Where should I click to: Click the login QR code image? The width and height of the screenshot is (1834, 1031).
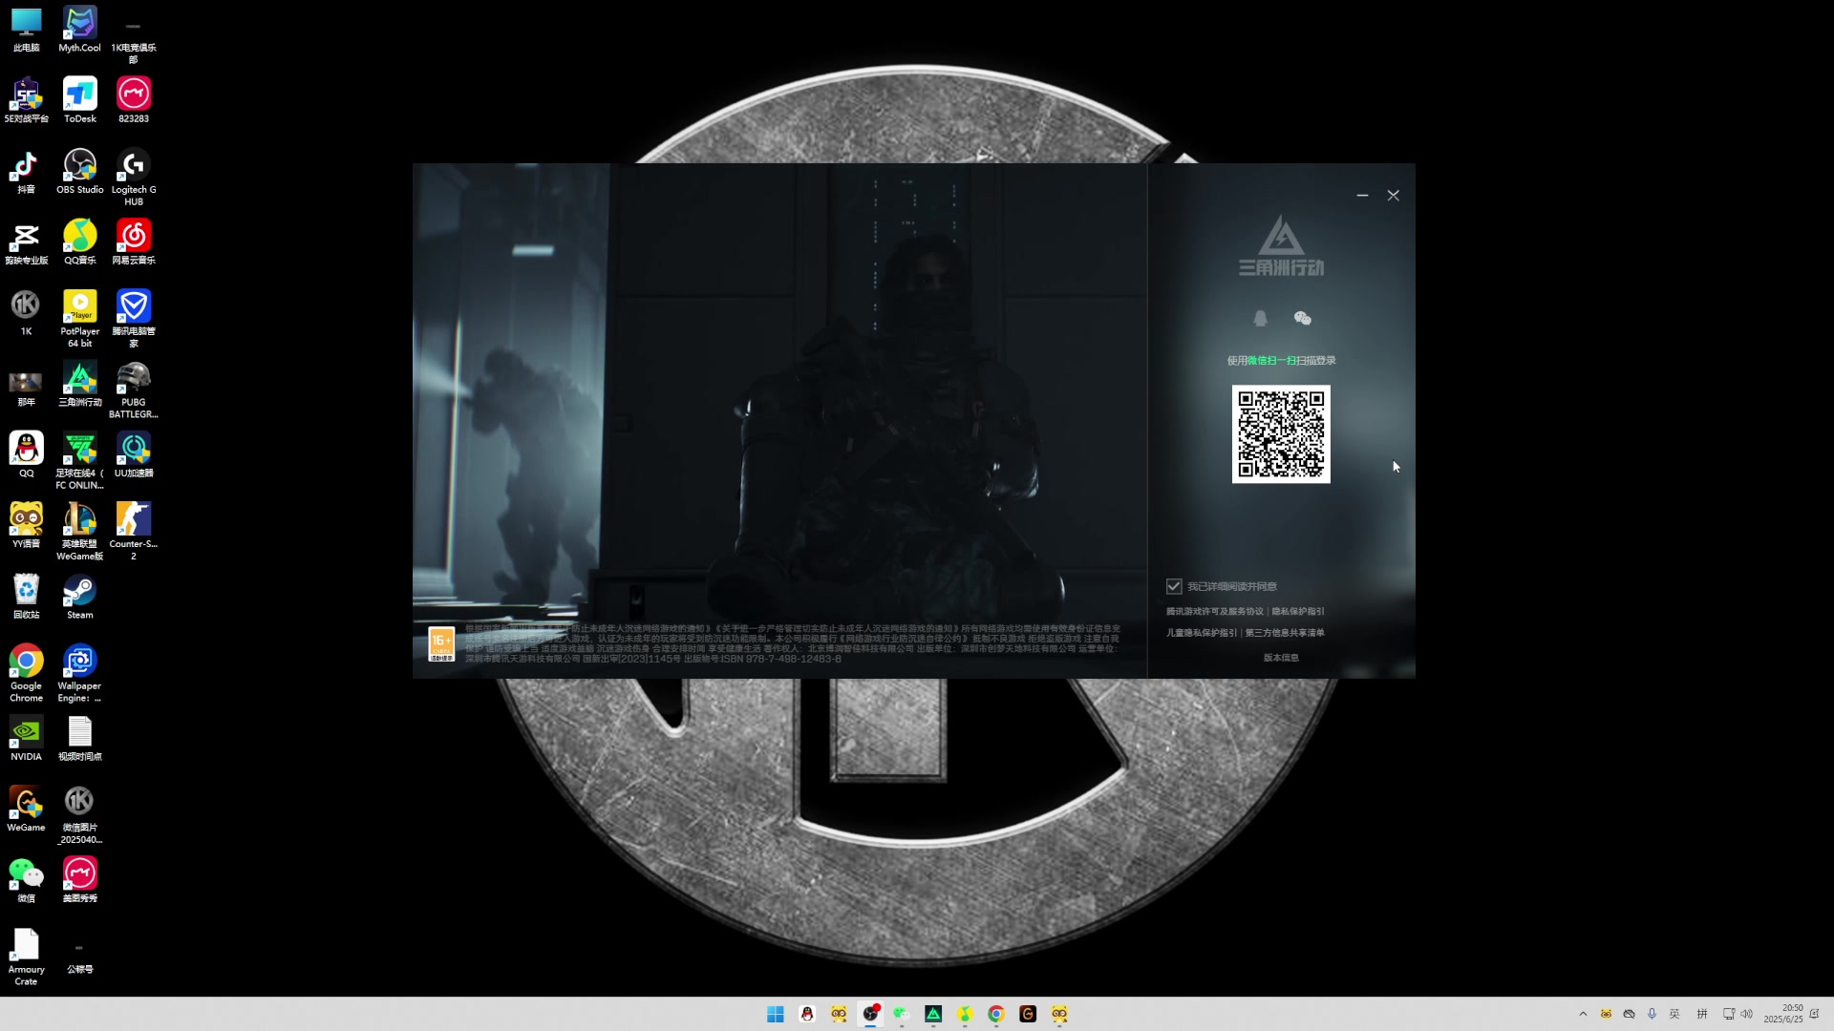[x=1281, y=434]
